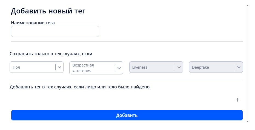Viewport: 255px width, 130px height.
Task: Click the Добавить новый тег heading
Action: coord(48,11)
